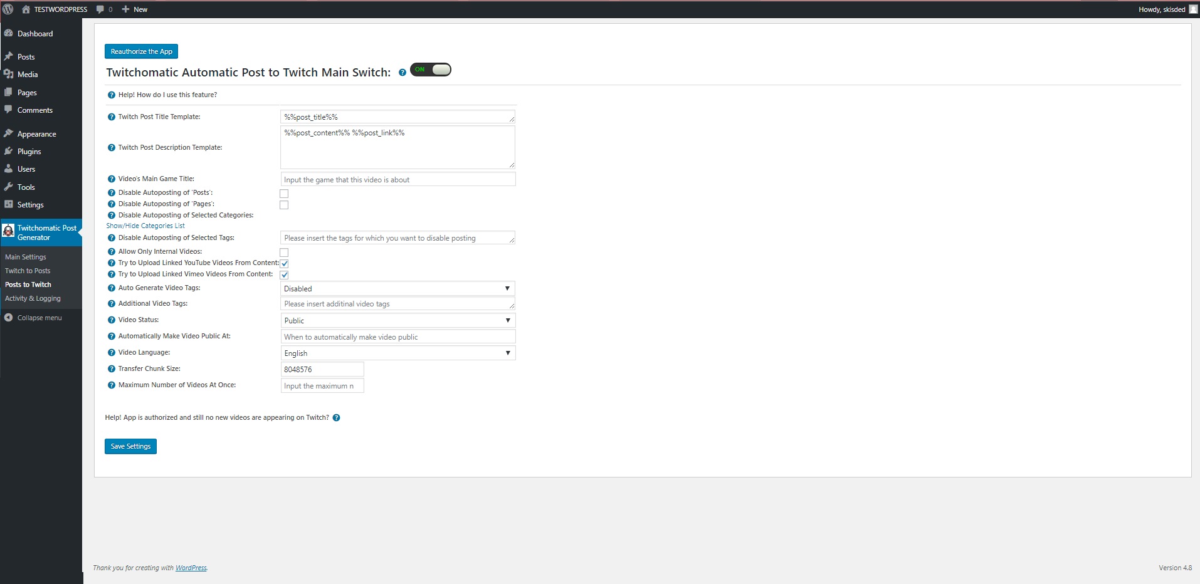Uncheck Upload Linked YouTube Videos checkbox
Screen dimensions: 1200x584
(x=284, y=264)
